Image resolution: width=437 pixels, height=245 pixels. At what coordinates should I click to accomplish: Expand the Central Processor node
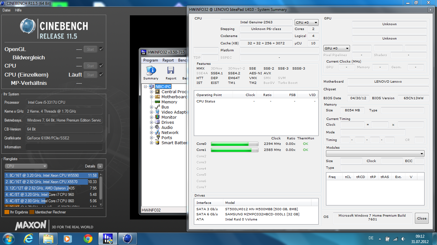tap(152, 92)
